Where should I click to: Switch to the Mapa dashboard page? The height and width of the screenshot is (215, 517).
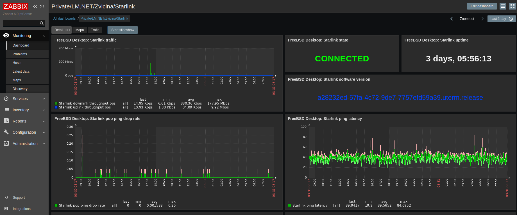point(80,30)
